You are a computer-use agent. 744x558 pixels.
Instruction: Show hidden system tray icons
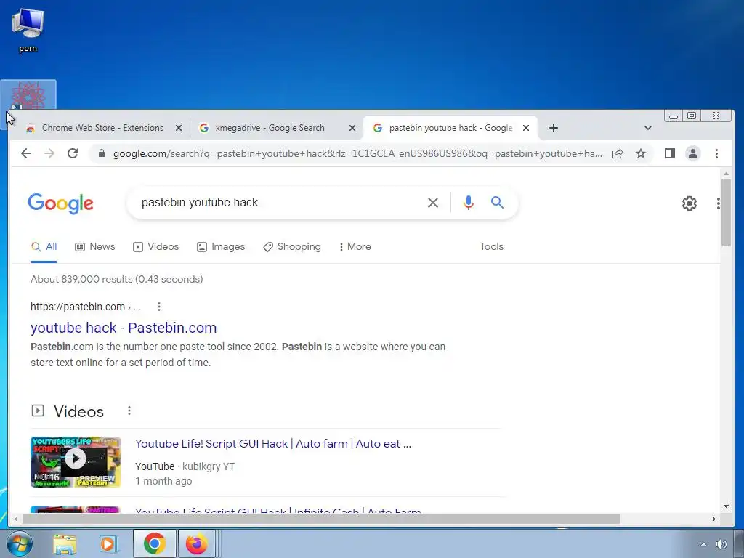point(703,544)
